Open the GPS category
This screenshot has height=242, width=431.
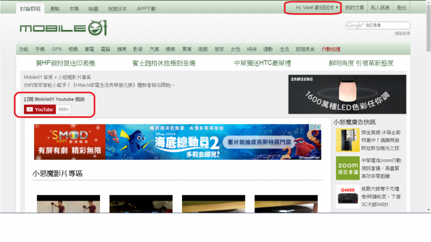[x=57, y=49]
